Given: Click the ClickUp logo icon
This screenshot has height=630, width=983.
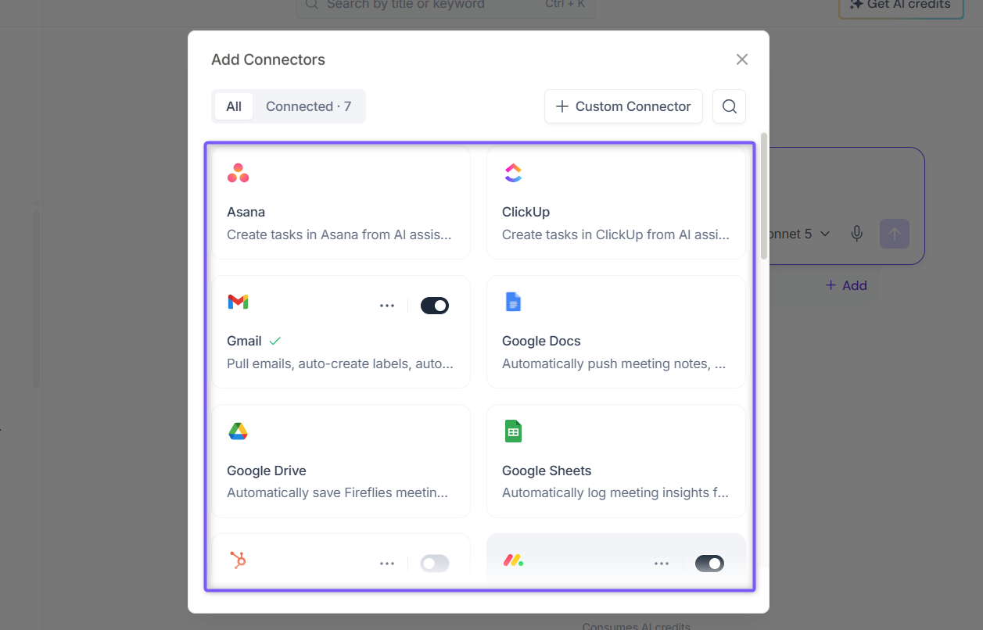Looking at the screenshot, I should coord(513,173).
